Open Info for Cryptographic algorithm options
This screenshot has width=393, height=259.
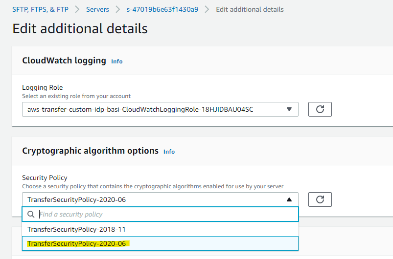[169, 152]
